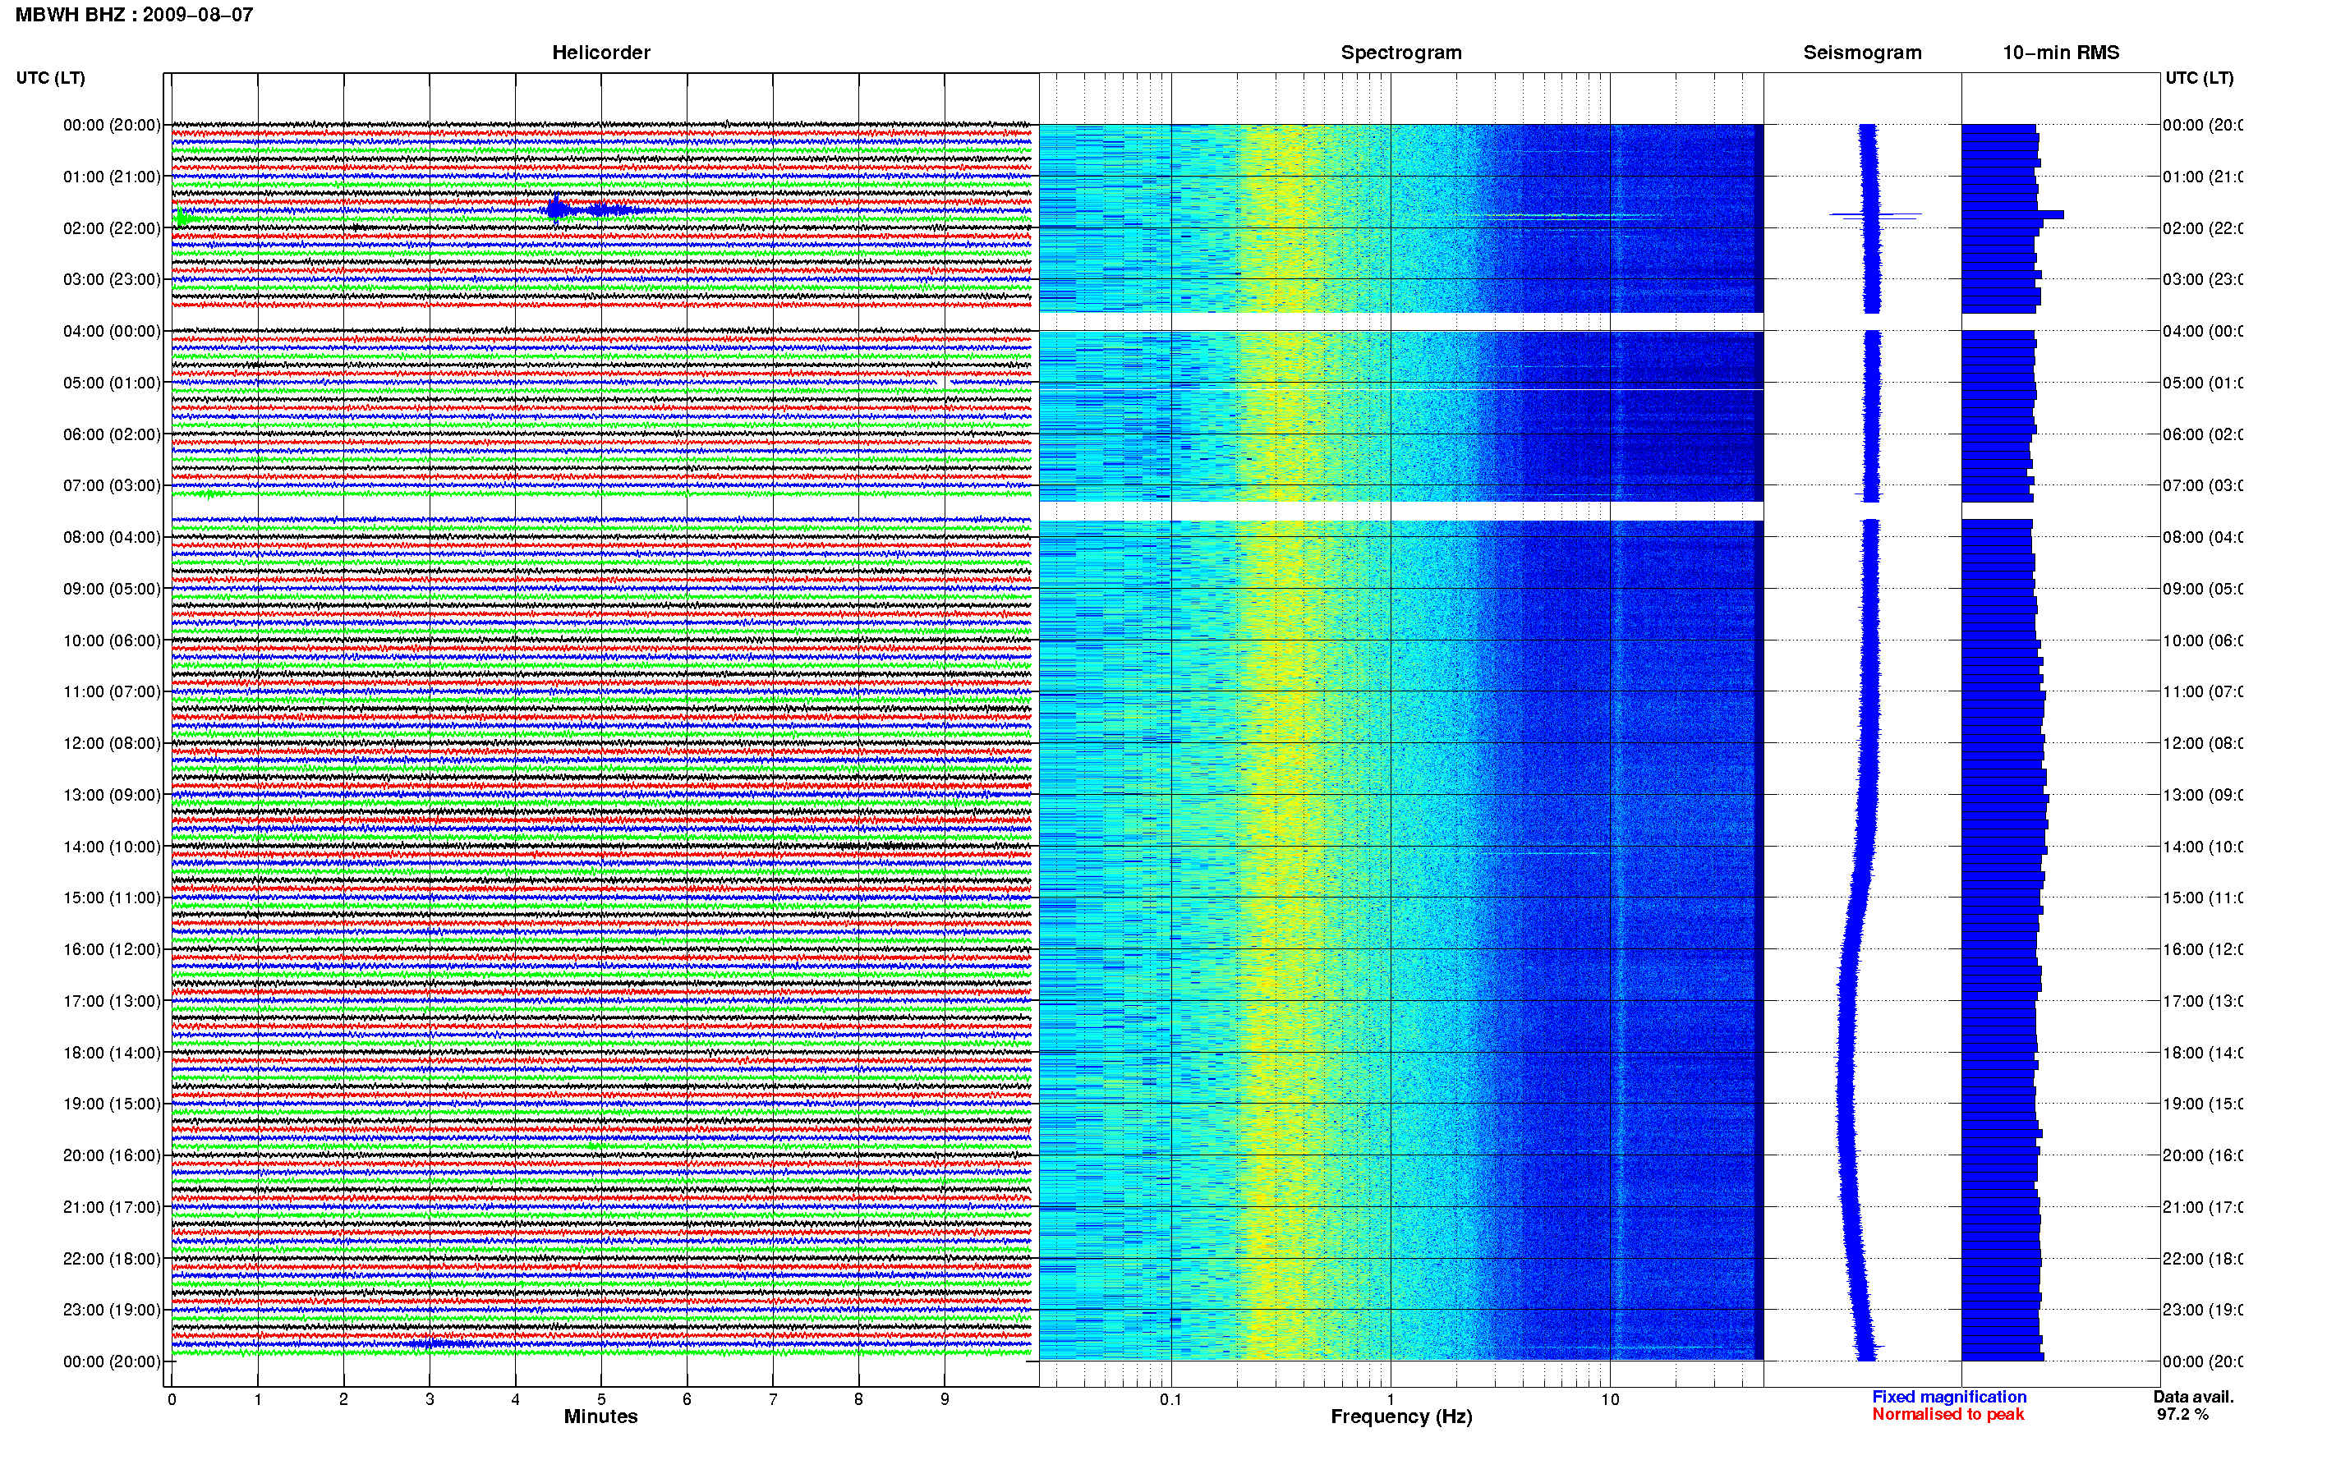Click left axis label 04:00 (00:00)
The height and width of the screenshot is (1460, 2336).
coord(112,331)
